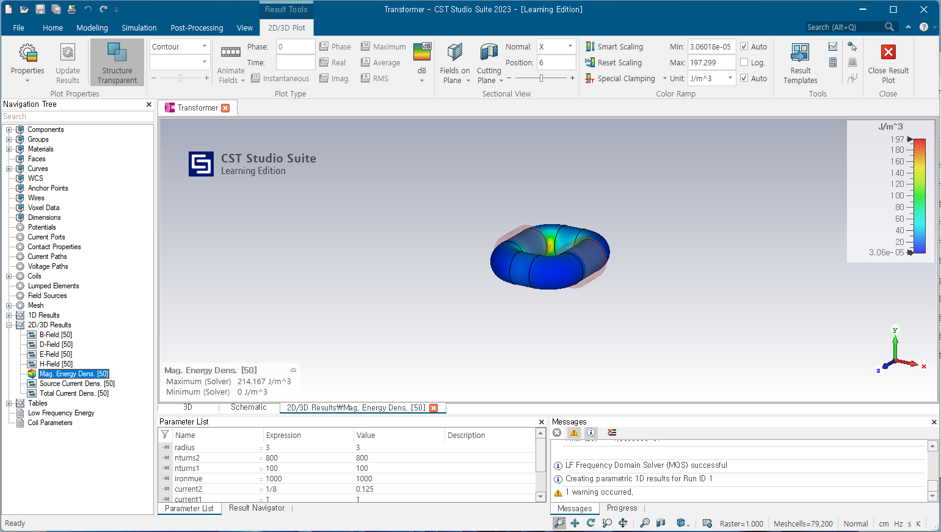Select the Instantaneous plot type
This screenshot has height=532, width=941.
pyautogui.click(x=280, y=78)
